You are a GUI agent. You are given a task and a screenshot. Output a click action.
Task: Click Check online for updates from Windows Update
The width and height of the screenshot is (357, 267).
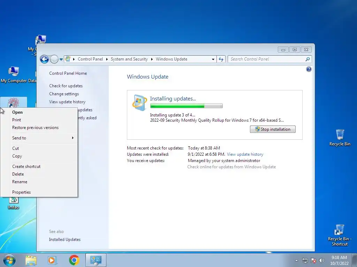[231, 167]
